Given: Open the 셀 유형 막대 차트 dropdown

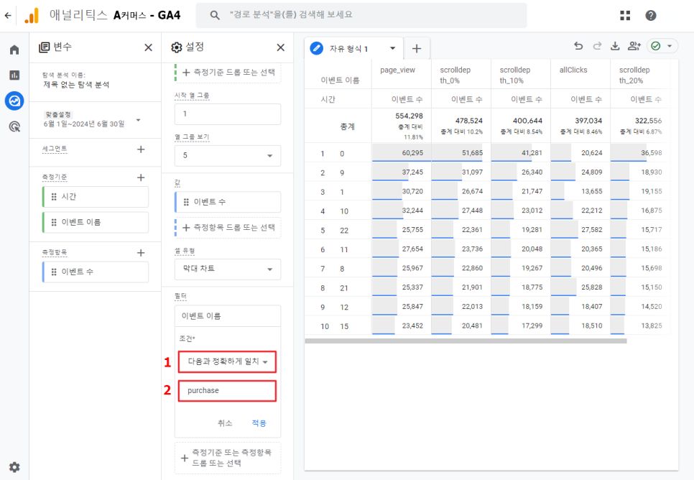Looking at the screenshot, I should tap(228, 269).
